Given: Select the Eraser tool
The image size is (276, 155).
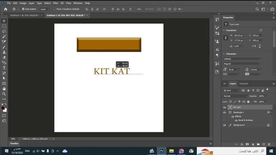Looking at the screenshot, I should [x=4, y=57].
